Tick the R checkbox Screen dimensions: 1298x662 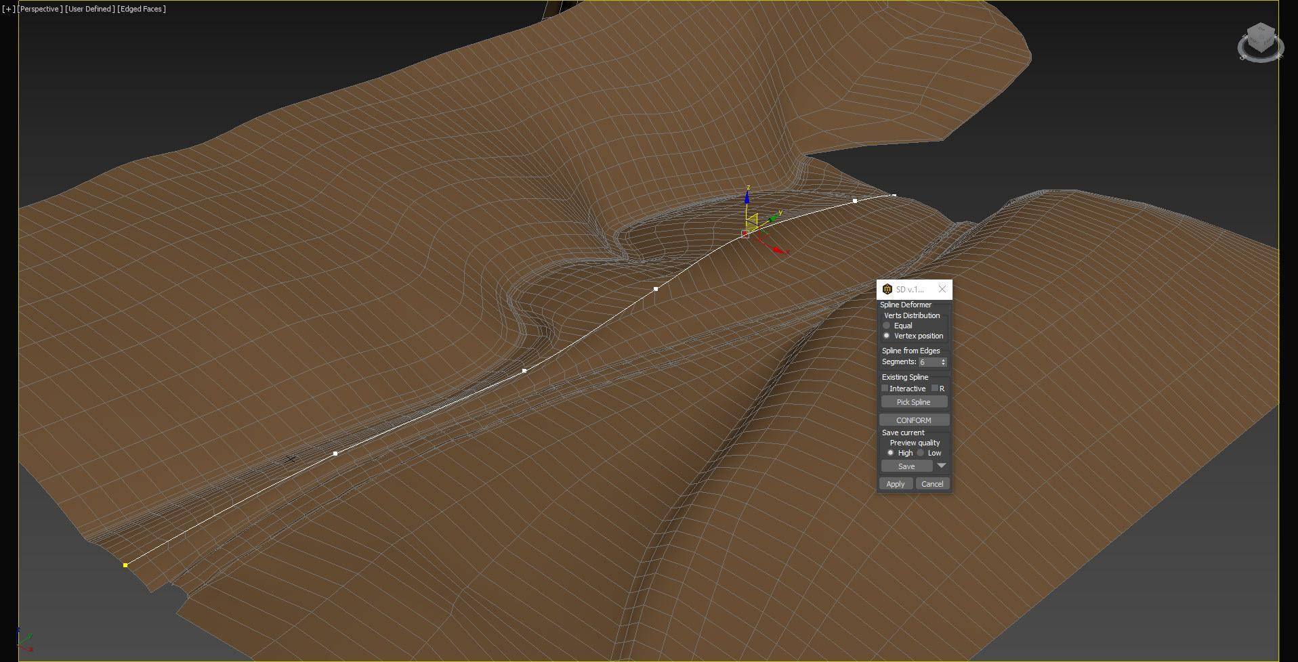(935, 389)
